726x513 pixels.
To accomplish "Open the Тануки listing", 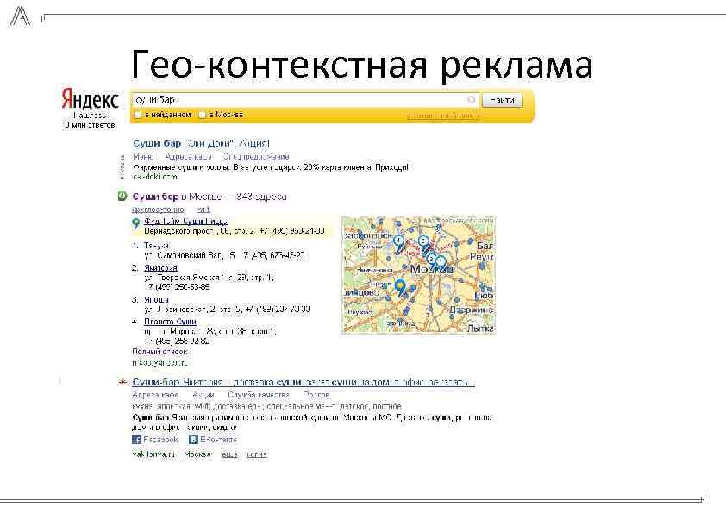I will pos(157,246).
